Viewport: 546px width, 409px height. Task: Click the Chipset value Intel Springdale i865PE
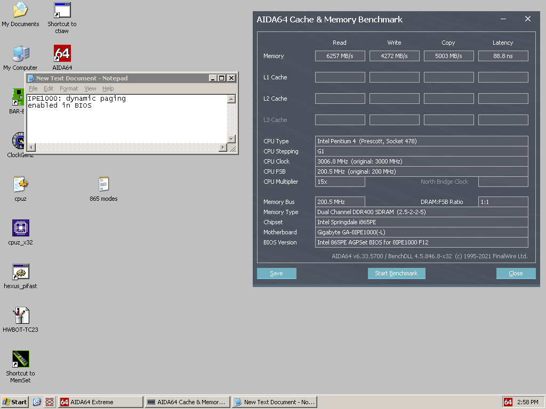421,222
